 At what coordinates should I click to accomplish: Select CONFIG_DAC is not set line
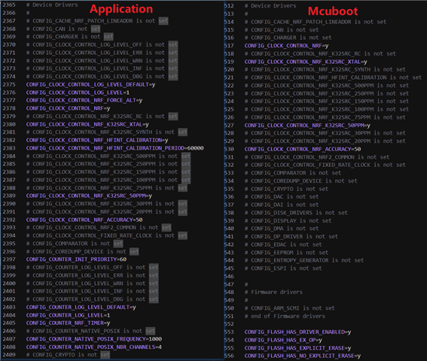click(x=282, y=197)
